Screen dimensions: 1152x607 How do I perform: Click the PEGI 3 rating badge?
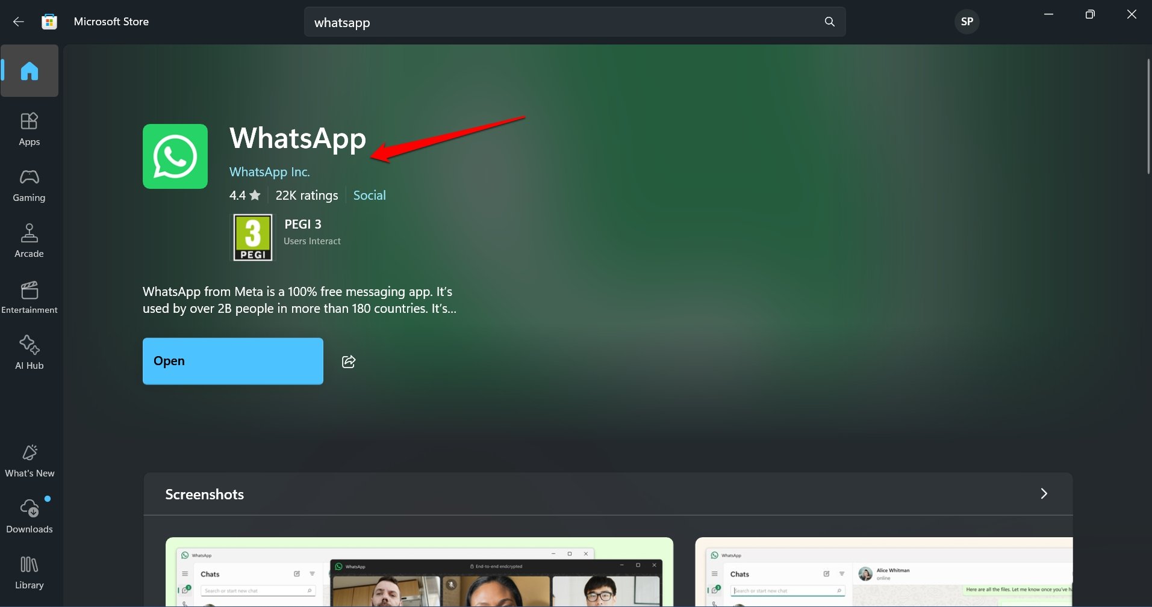pos(253,237)
